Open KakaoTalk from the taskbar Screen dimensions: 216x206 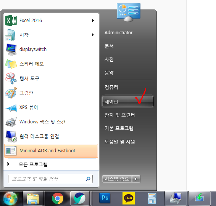tap(129, 198)
